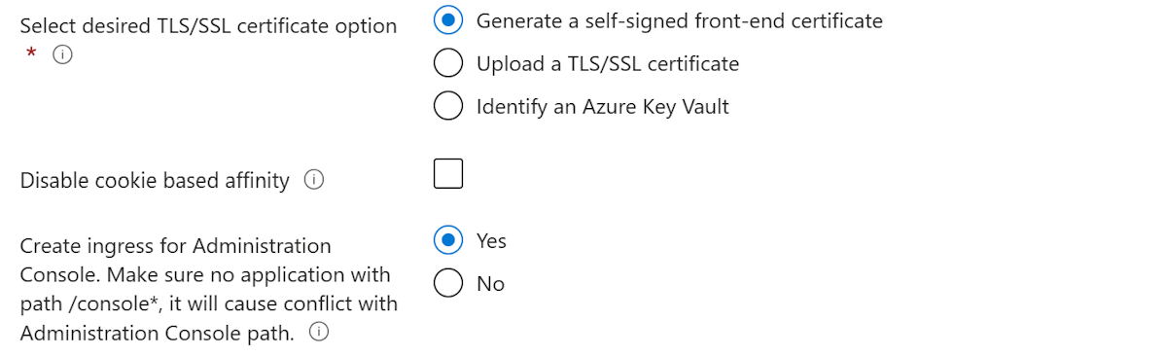Select the Yes radio circle for Administration Console ingress
This screenshot has width=1167, height=356.
[447, 240]
